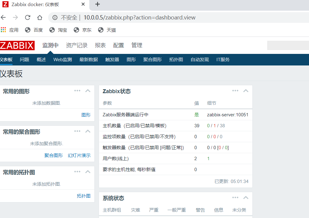The image size is (309, 218).
Task: Click the 已更新: 05:01:34 timestamp
Action: (x=232, y=181)
